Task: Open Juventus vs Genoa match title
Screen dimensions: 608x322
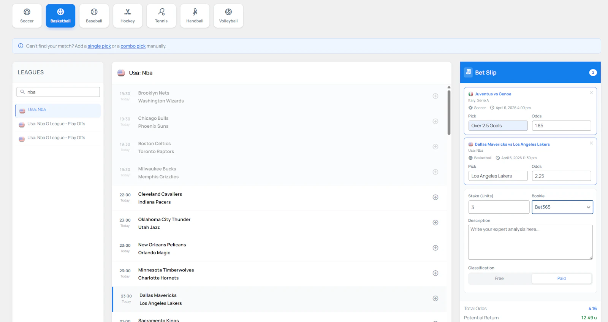Action: coord(492,94)
